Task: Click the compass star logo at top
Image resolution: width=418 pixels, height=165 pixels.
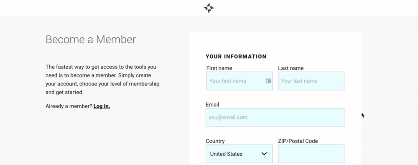Action: 209,8
